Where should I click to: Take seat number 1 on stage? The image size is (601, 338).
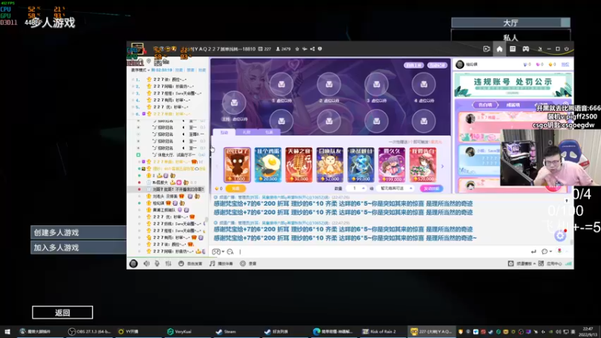pos(281,84)
